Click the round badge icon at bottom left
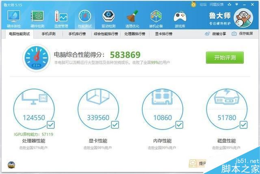This screenshot has height=174, width=260. 11,165
